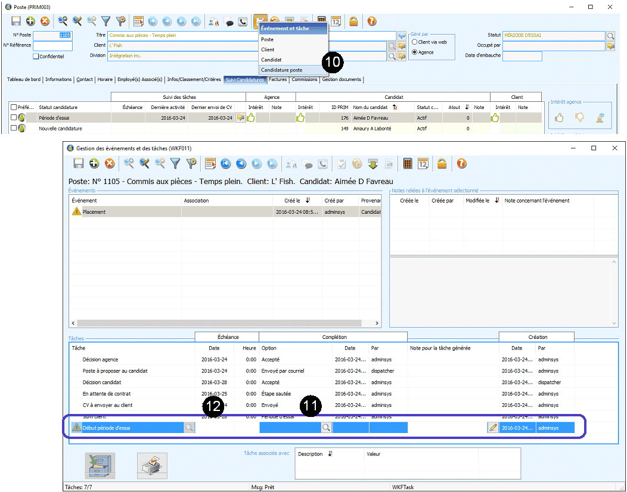Open lookup beside Début période d'essai task
This screenshot has width=627, height=492.
point(189,428)
